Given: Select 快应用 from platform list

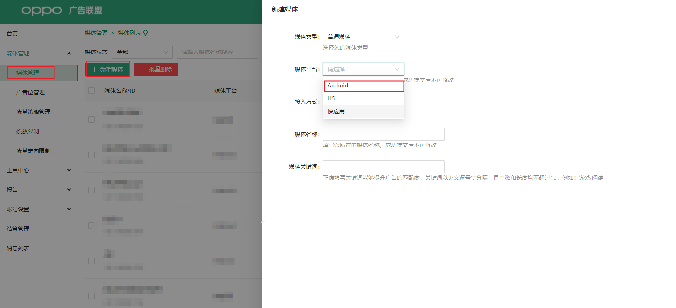Looking at the screenshot, I should click(x=363, y=112).
